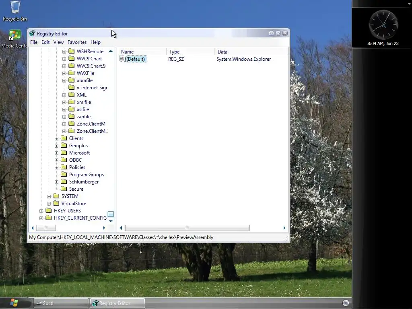Click the WVC9.Chart.9 folder icon

[72, 66]
